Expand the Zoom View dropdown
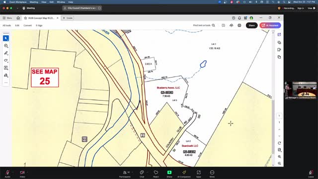 (312, 8)
